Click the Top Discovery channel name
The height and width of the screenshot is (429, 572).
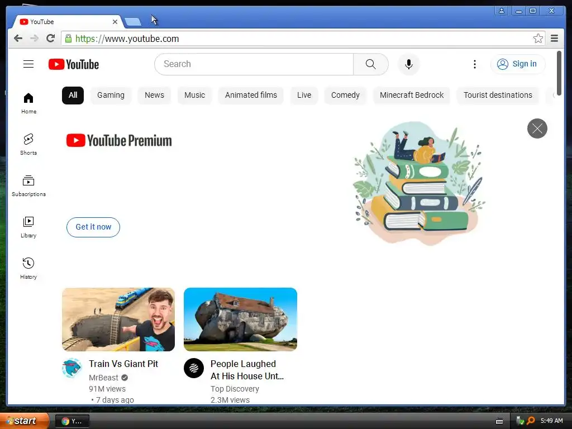(235, 389)
